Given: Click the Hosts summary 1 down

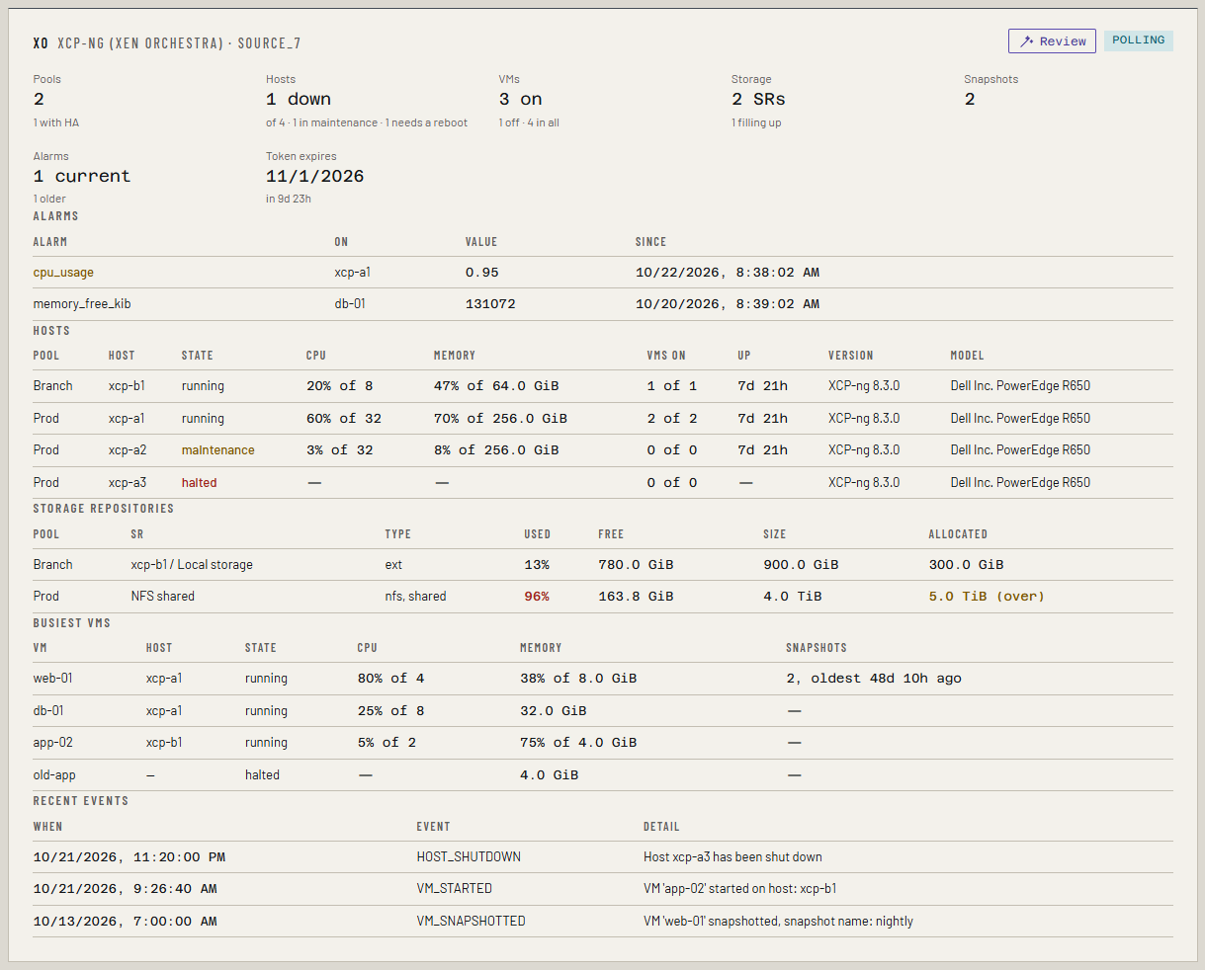Looking at the screenshot, I should [299, 100].
